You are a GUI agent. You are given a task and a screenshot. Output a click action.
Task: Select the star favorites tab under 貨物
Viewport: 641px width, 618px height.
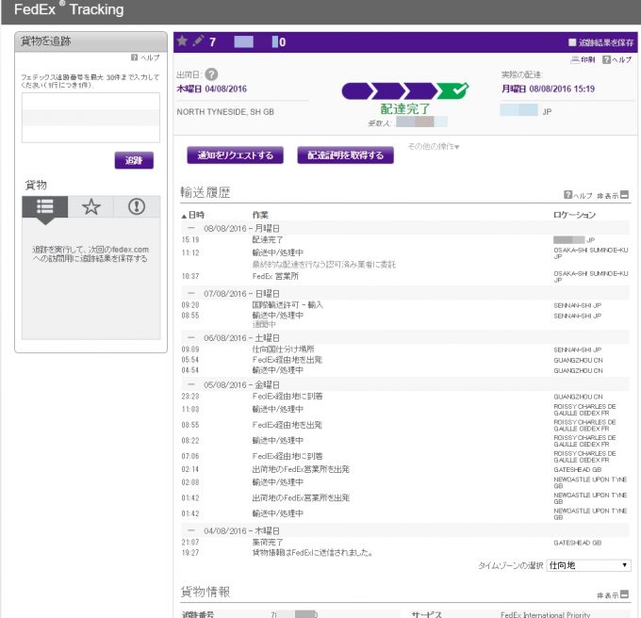point(90,206)
